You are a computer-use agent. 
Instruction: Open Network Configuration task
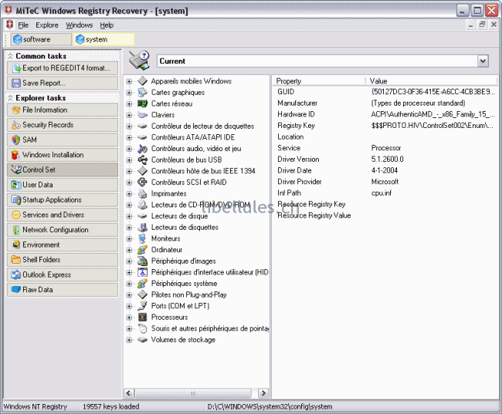pos(63,230)
